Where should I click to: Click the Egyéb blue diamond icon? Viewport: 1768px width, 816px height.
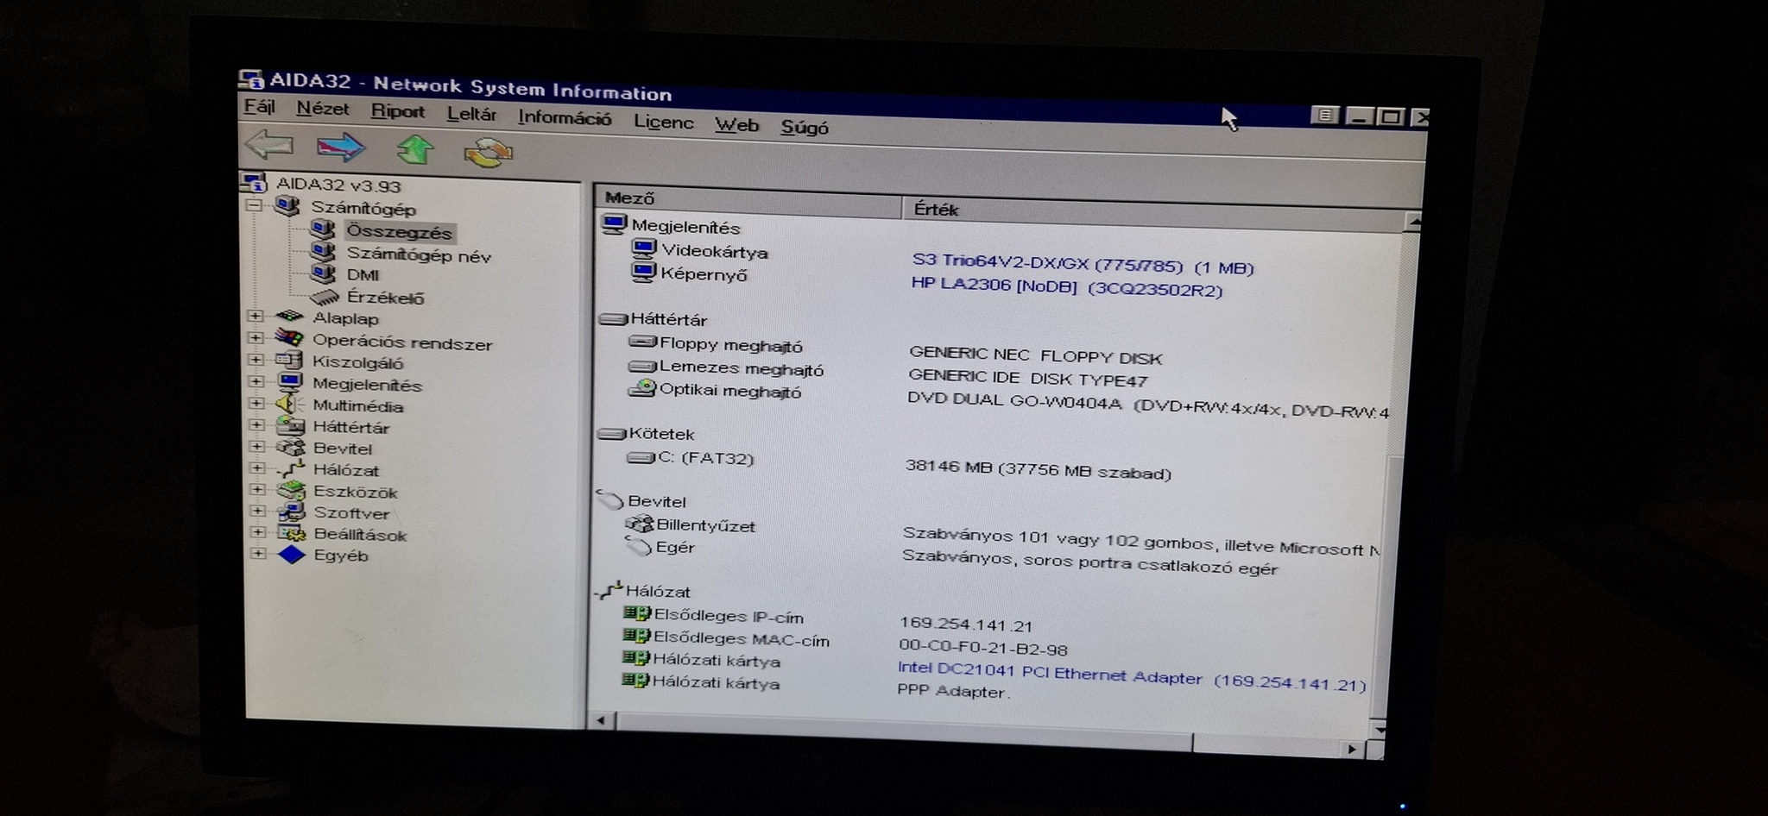[292, 555]
